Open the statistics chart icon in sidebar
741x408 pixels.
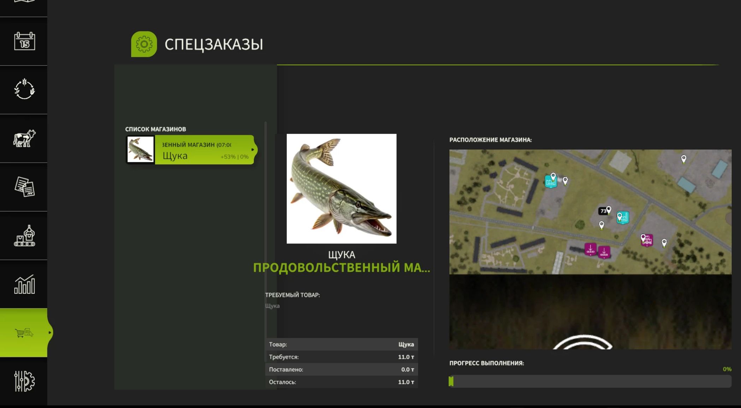pos(24,284)
